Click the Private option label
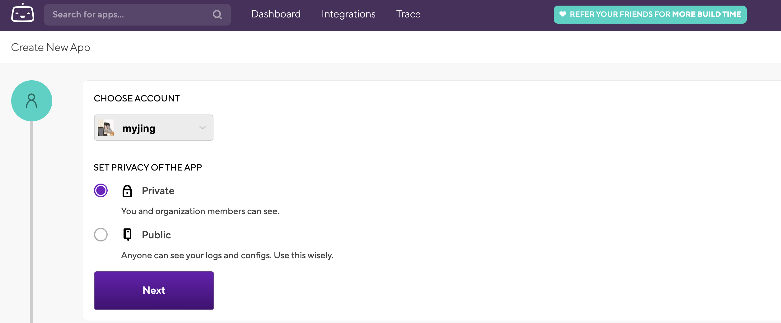The height and width of the screenshot is (323, 781). tap(158, 191)
